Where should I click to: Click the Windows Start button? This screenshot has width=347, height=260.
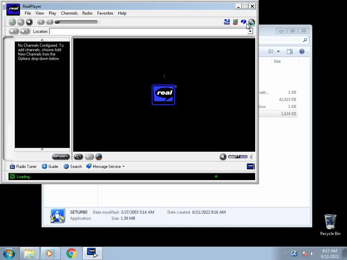tap(9, 253)
